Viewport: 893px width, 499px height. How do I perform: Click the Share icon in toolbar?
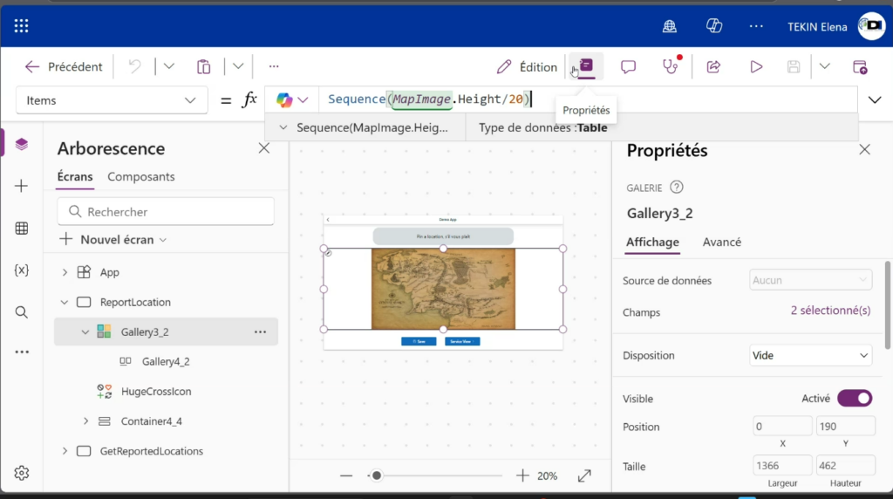pos(713,67)
